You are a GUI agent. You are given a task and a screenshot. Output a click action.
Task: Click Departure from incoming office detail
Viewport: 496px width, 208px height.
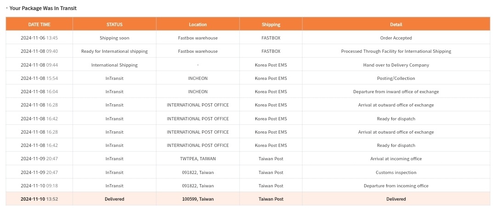click(396, 186)
